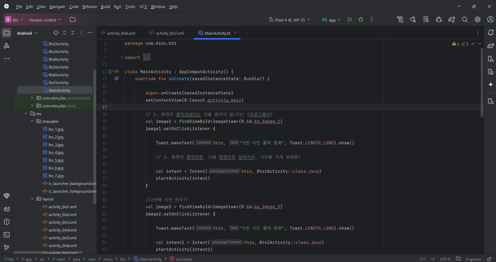Open Build Variants gem icon

(x=7, y=196)
